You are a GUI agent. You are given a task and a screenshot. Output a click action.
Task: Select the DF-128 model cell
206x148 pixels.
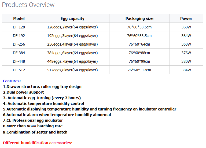[19, 27]
